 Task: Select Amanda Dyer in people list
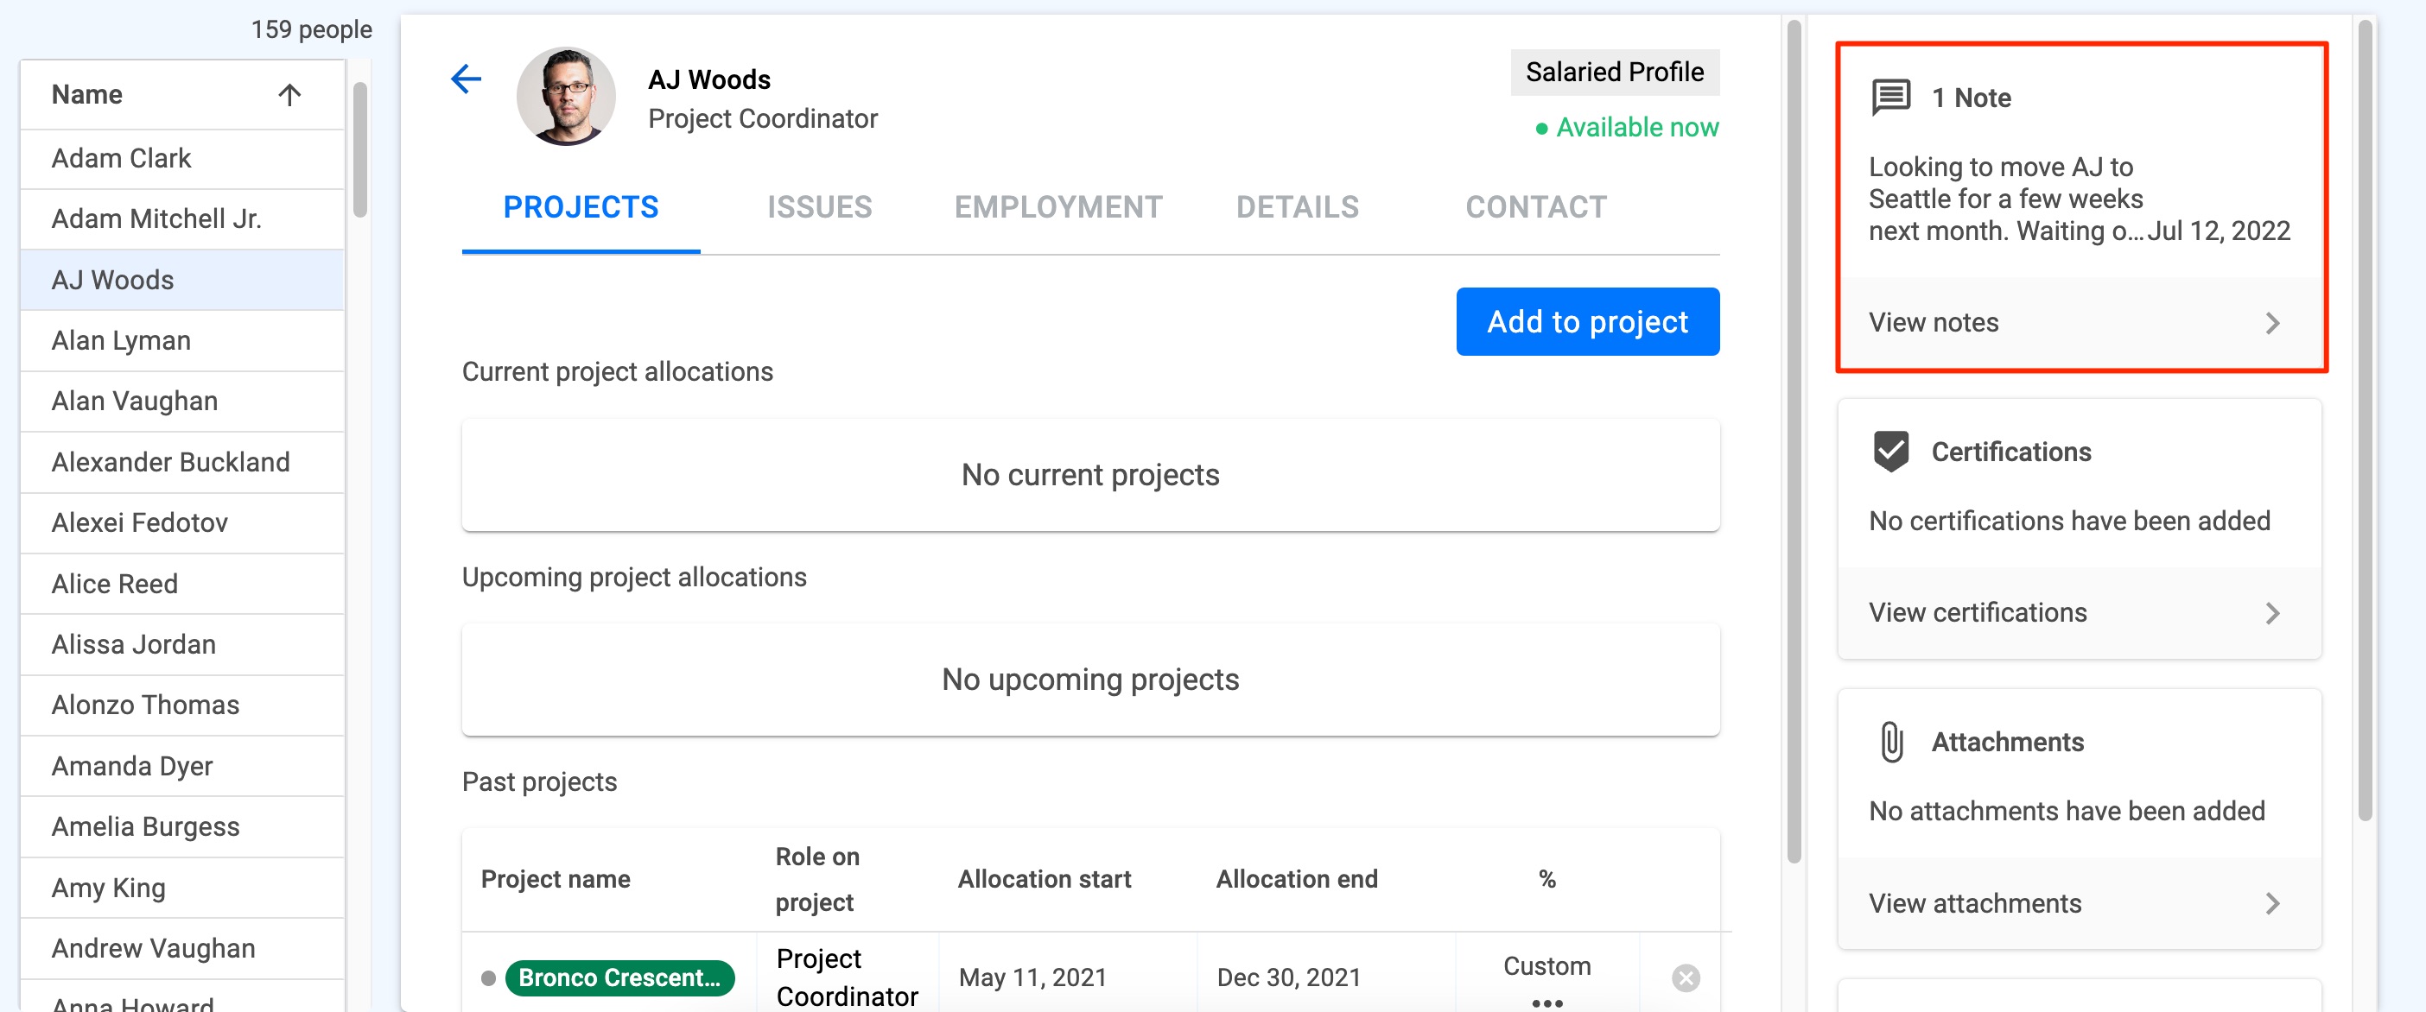coord(181,765)
